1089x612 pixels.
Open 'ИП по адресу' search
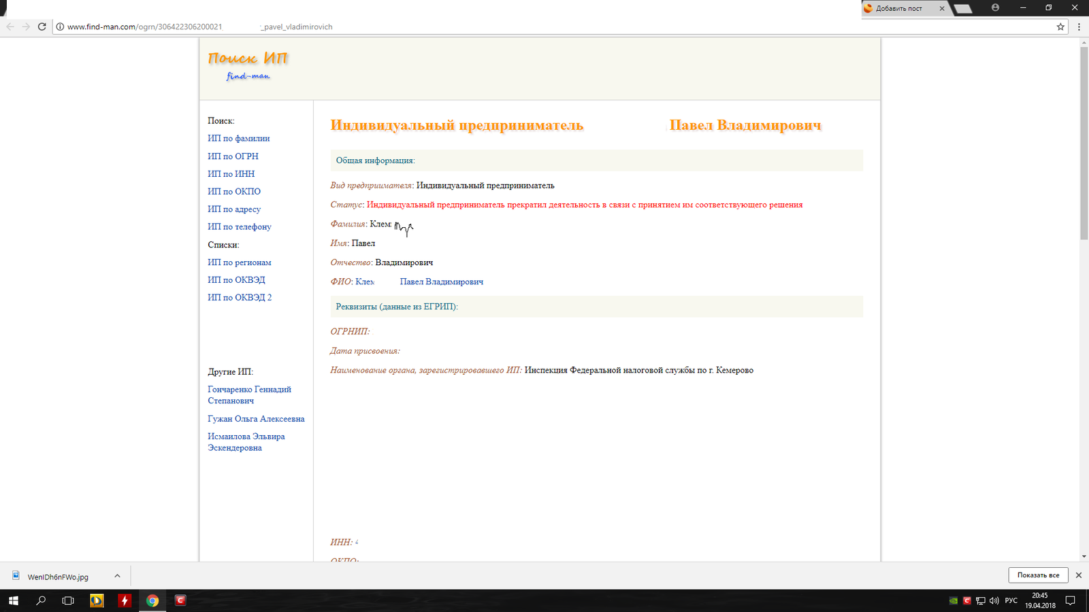coord(234,209)
